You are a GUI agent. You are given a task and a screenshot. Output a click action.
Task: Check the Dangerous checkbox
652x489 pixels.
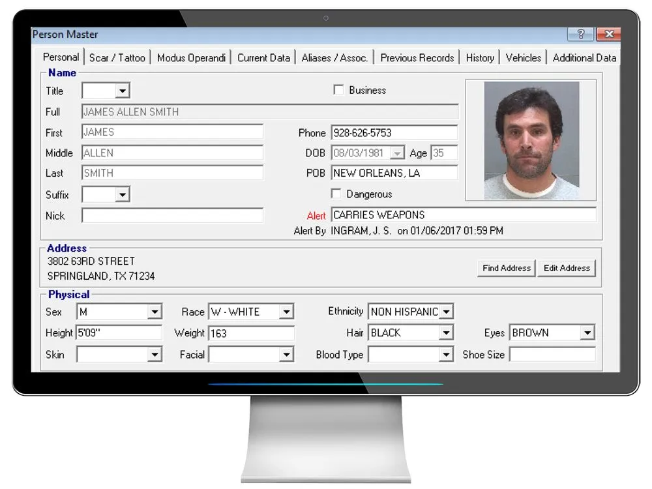click(336, 194)
